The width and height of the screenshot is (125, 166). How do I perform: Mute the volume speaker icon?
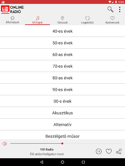(5, 144)
